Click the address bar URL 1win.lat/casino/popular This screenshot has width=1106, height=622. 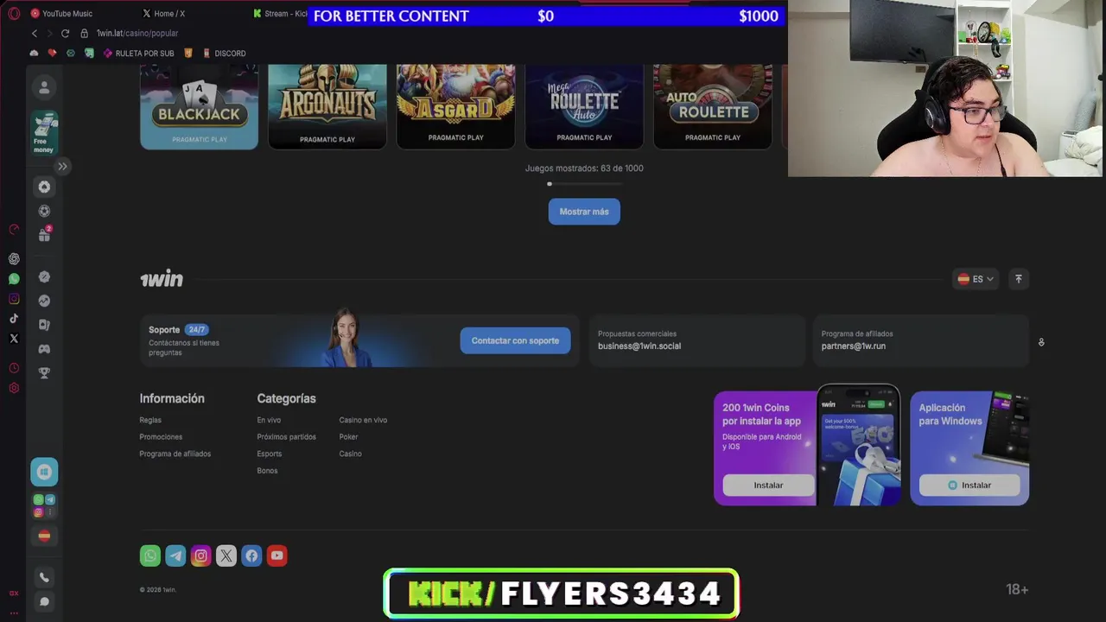[137, 33]
